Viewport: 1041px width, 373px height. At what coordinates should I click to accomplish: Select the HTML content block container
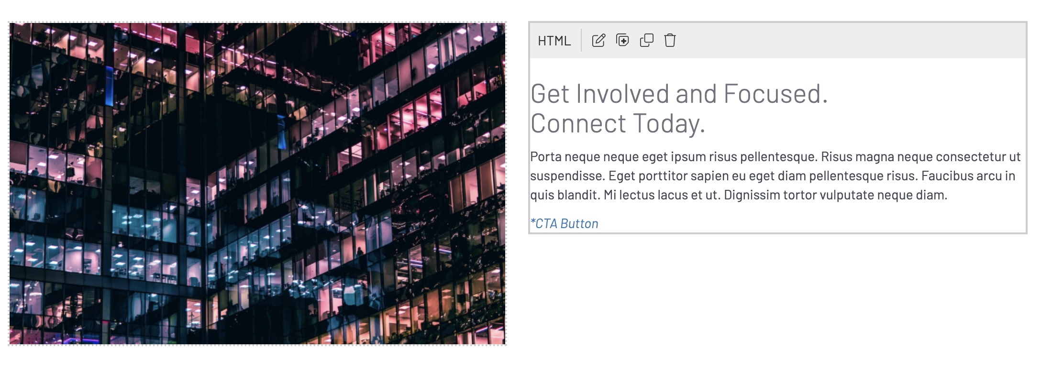click(x=775, y=143)
